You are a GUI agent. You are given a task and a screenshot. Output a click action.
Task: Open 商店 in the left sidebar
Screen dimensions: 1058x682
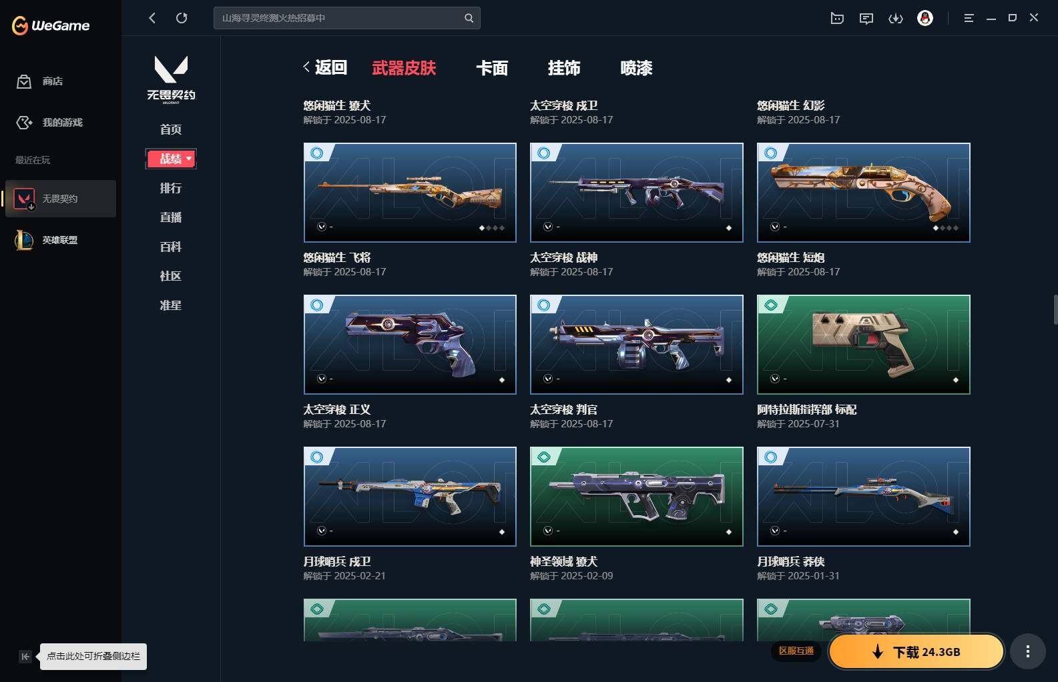pyautogui.click(x=40, y=81)
